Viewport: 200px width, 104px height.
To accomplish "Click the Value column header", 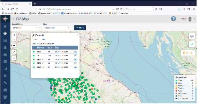I will pos(50,47).
